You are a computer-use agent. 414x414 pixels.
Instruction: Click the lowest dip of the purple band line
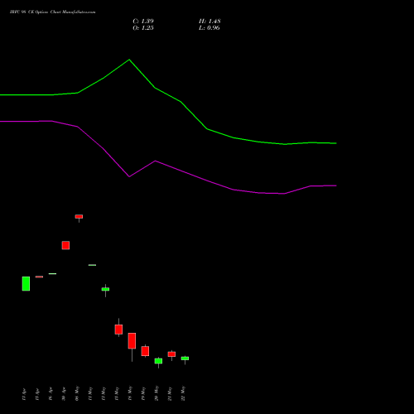point(284,194)
